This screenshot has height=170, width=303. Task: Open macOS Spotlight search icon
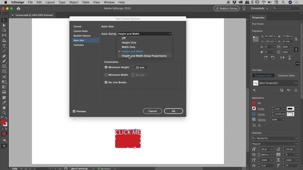pyautogui.click(x=283, y=2)
